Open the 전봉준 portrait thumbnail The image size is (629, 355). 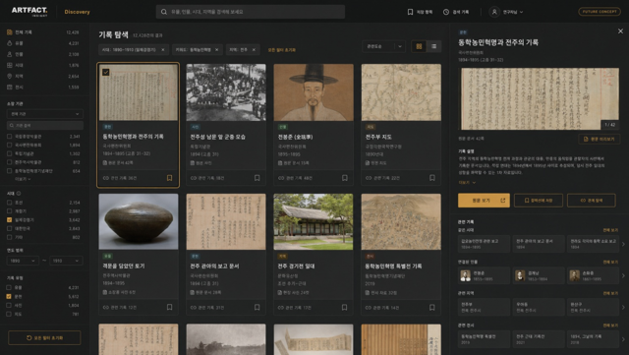click(x=314, y=92)
